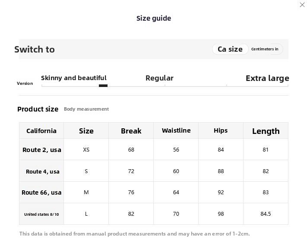This screenshot has width=307, height=242.
Task: Toggle to Centimeters in option
Action: click(265, 49)
